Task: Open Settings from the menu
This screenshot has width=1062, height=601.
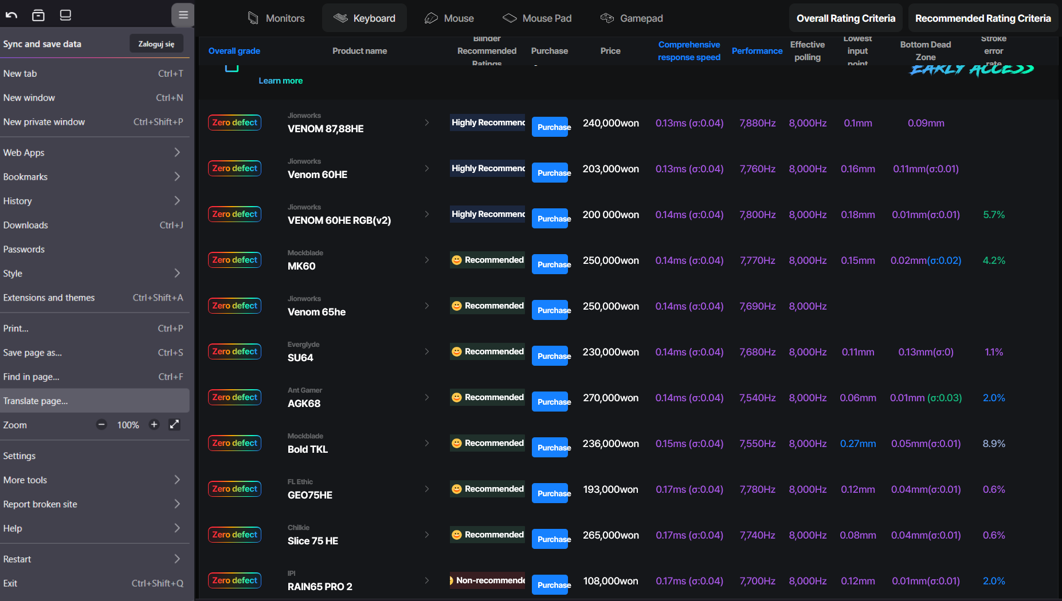Action: 95,456
